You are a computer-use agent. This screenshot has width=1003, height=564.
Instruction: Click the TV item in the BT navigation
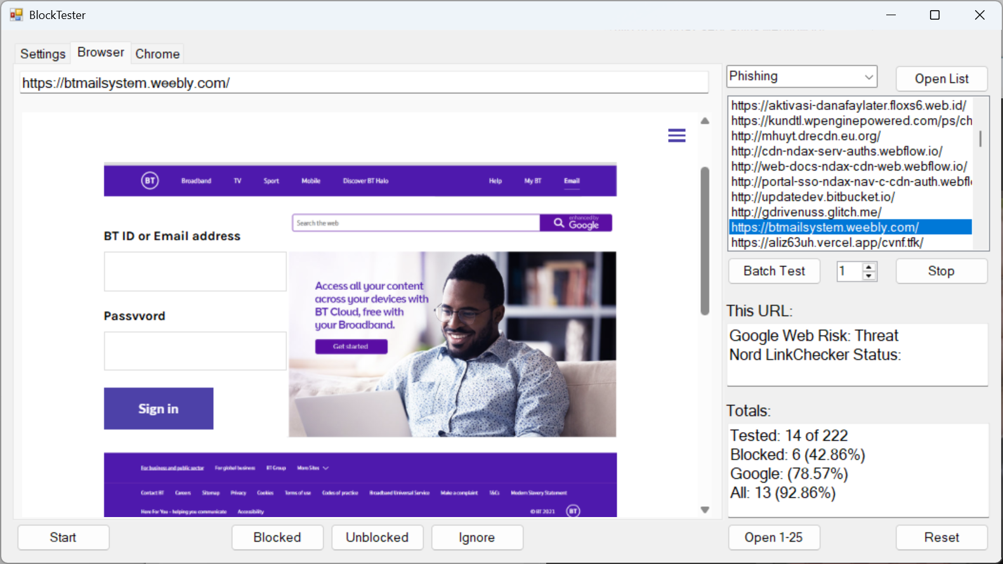click(237, 181)
